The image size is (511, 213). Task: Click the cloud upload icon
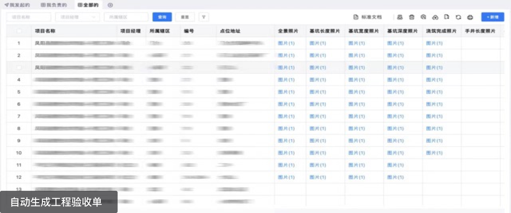[x=435, y=17]
